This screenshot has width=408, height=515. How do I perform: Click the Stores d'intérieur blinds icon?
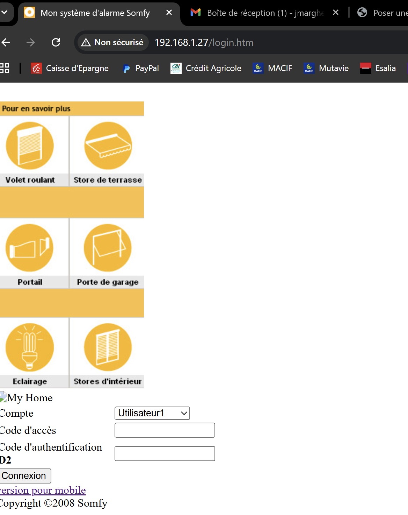click(108, 347)
